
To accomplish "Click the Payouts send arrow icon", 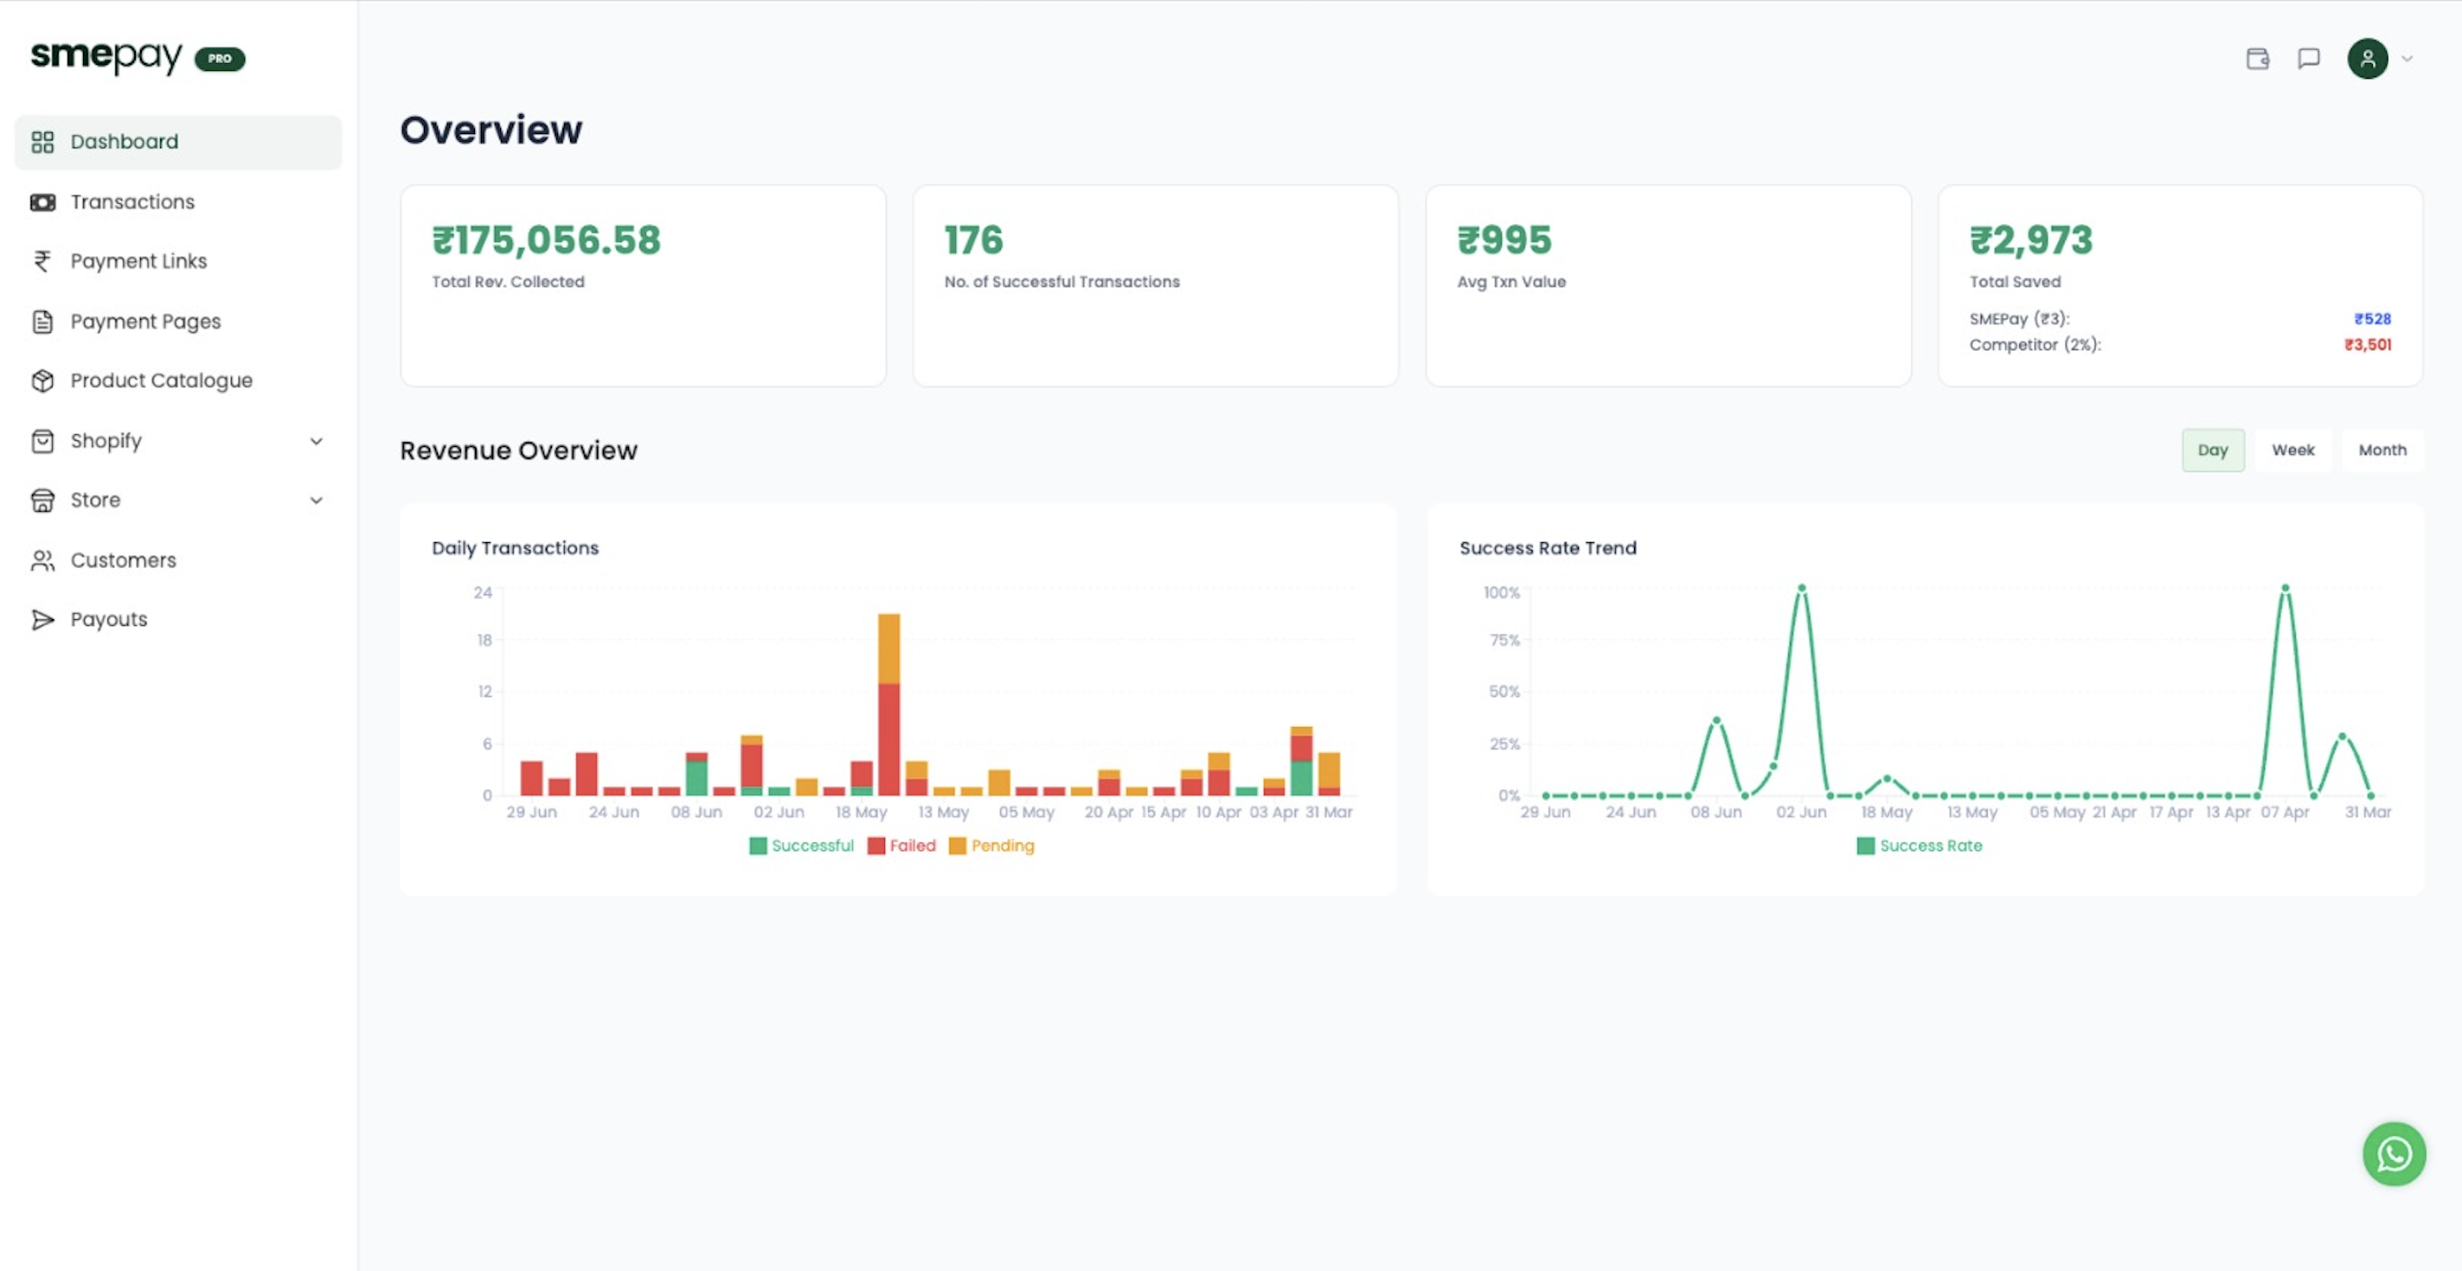I will (42, 620).
